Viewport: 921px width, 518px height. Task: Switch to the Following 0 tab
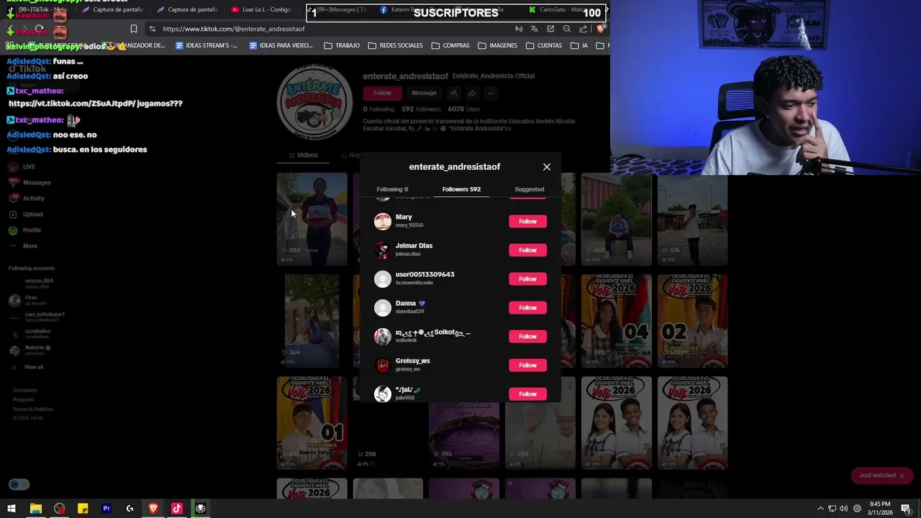(392, 189)
